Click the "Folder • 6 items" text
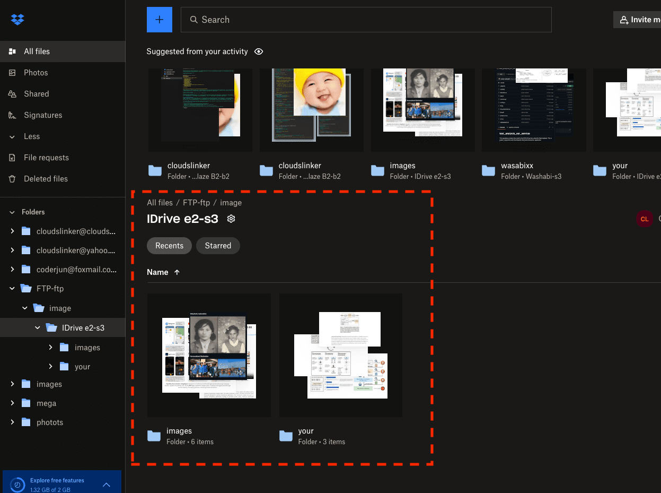 point(190,442)
